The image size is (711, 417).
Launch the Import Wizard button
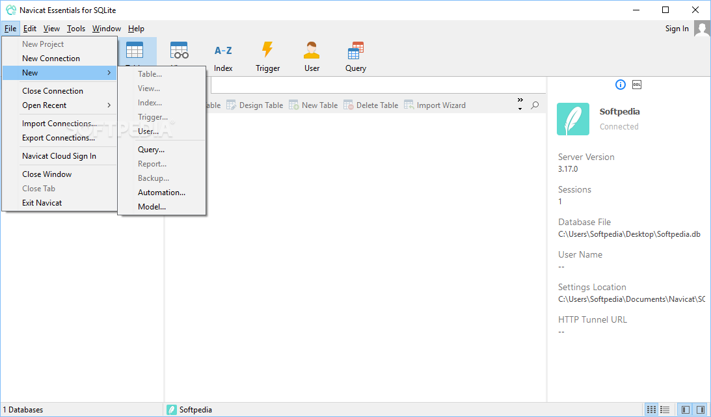(x=435, y=105)
